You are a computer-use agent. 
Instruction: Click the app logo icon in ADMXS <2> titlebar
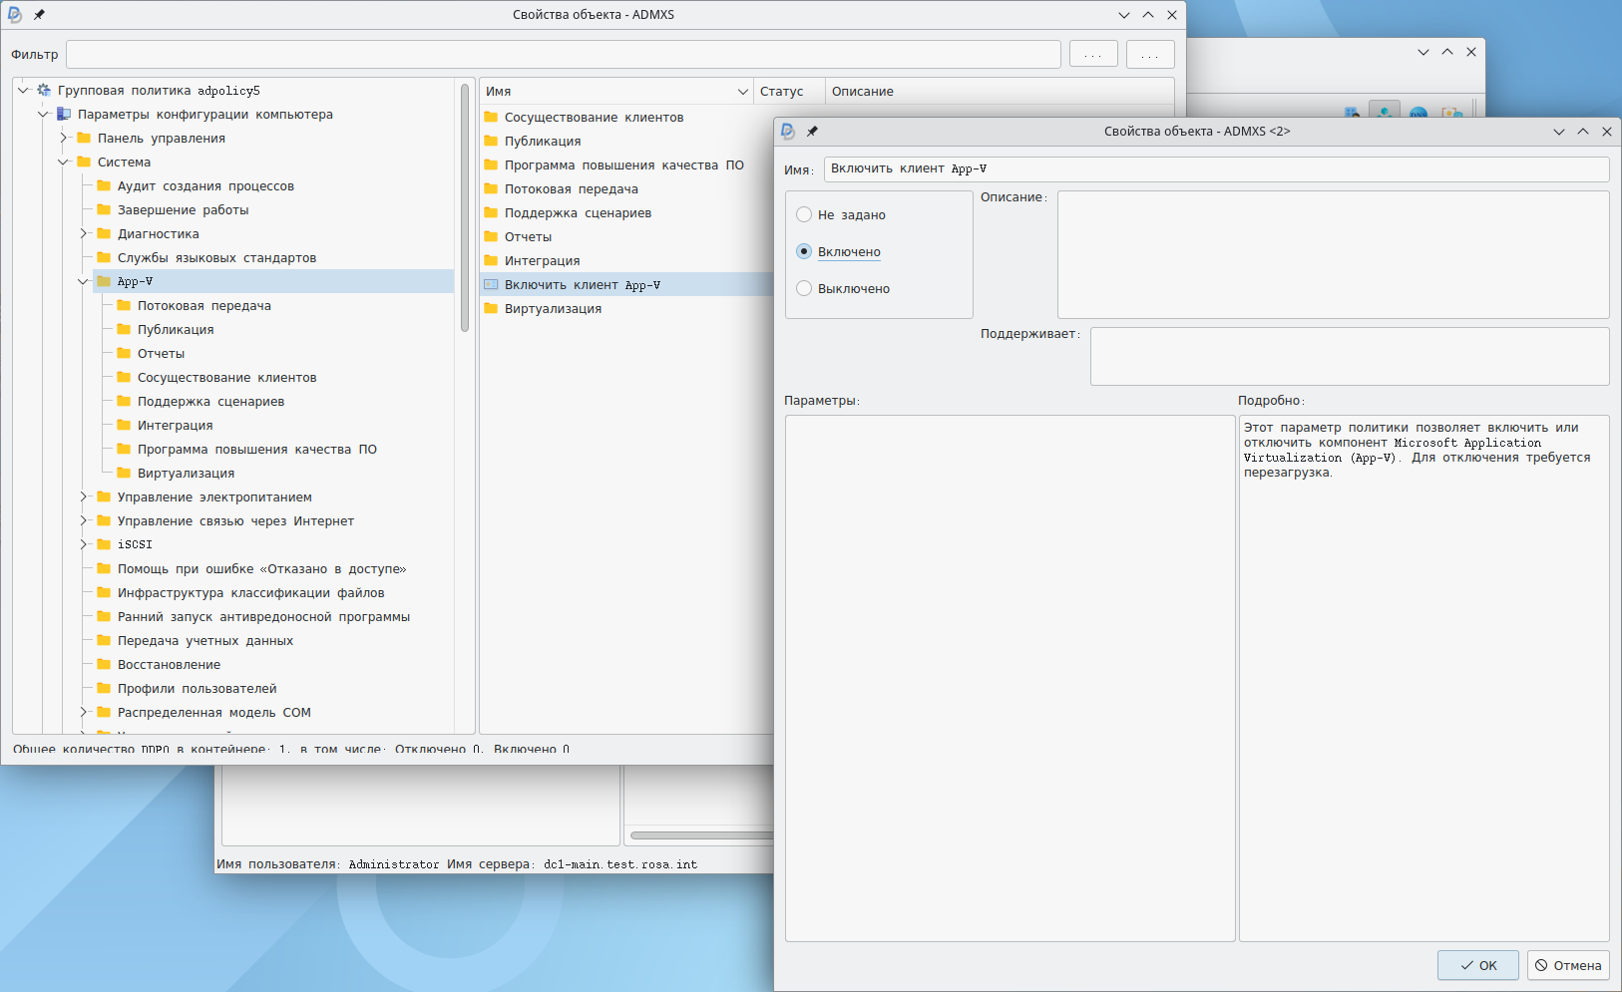pyautogui.click(x=788, y=132)
